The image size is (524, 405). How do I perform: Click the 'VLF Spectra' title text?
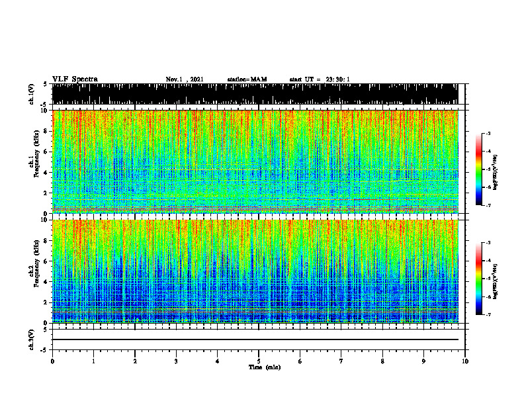coord(75,79)
